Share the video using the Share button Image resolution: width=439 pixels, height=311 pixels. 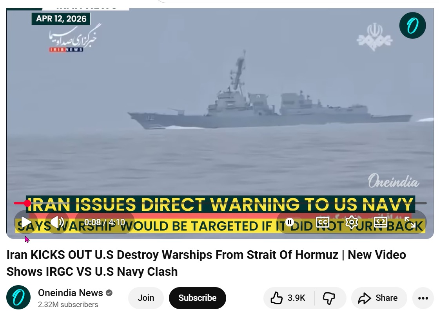pos(379,298)
